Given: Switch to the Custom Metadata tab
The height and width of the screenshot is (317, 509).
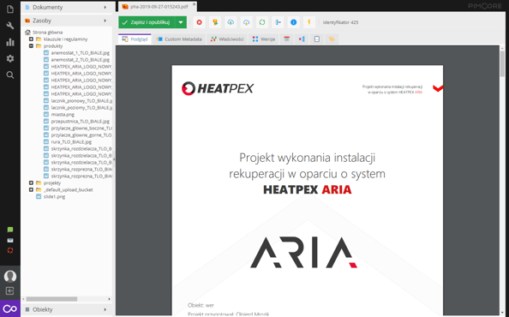Looking at the screenshot, I should 179,39.
